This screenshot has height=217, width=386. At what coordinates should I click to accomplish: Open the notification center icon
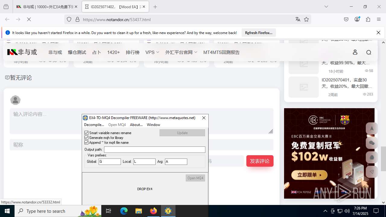[x=376, y=211]
